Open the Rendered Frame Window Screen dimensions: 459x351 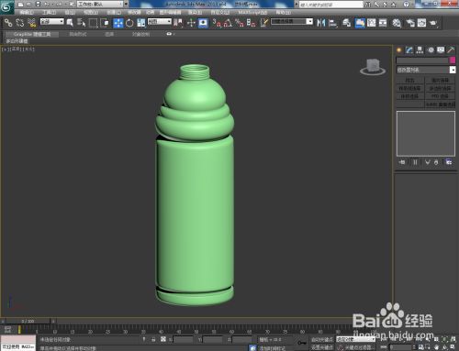(421, 23)
